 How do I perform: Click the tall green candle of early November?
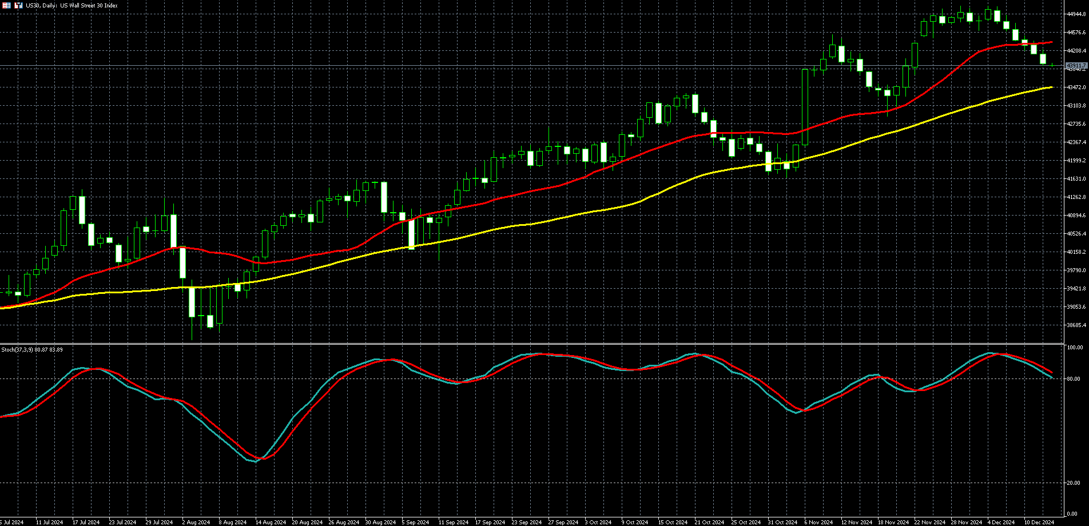tap(805, 107)
